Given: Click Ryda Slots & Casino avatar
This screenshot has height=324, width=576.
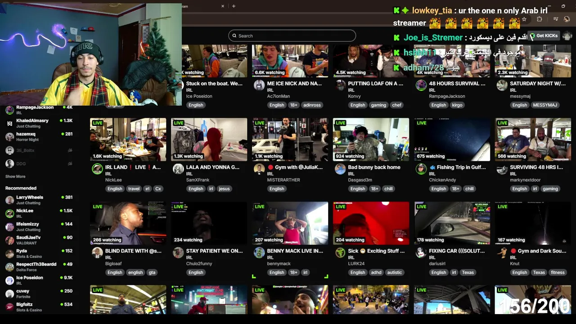Looking at the screenshot, I should point(9,253).
